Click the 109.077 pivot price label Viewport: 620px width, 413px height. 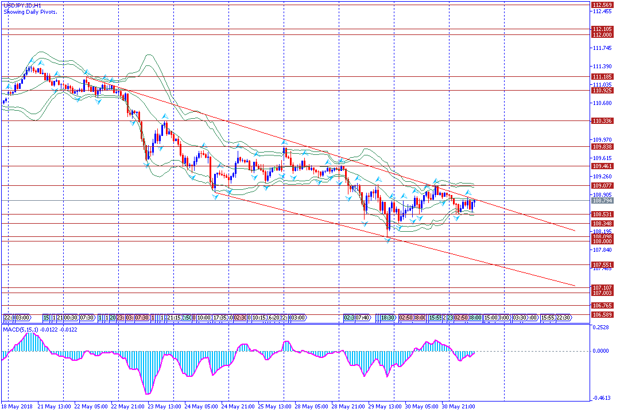pyautogui.click(x=601, y=186)
